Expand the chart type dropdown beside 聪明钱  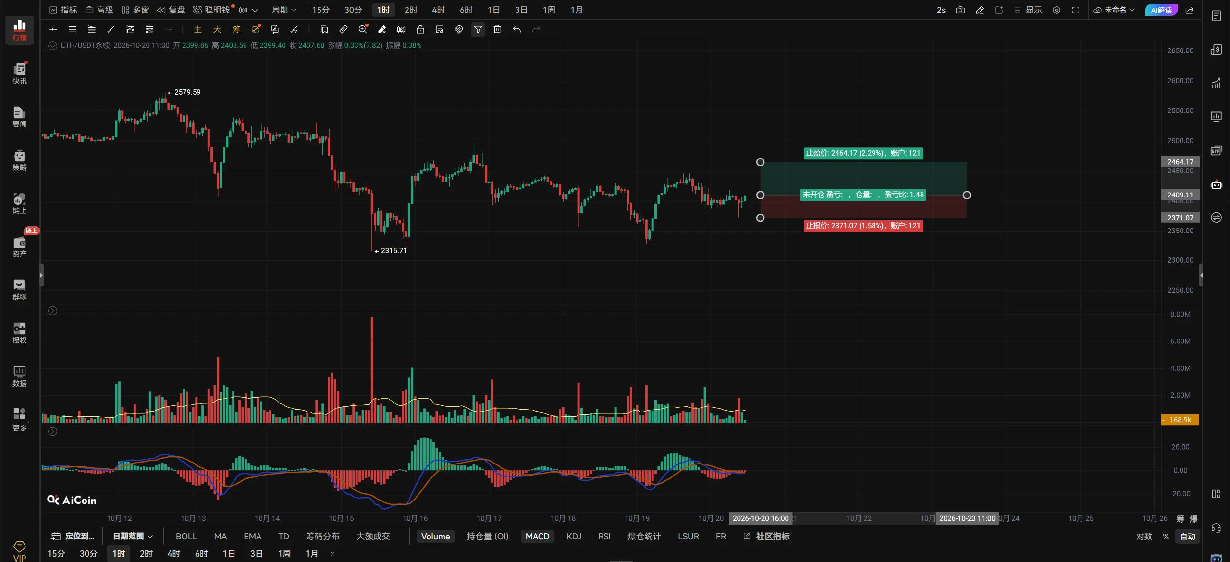[249, 10]
